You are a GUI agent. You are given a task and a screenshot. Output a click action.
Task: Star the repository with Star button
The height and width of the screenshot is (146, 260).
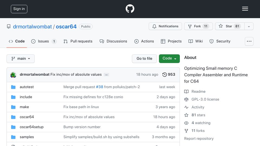230,26
